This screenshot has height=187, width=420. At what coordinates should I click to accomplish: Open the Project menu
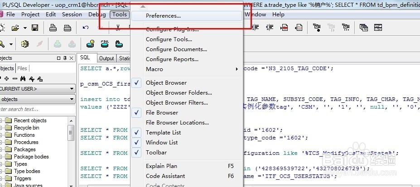pos(30,14)
